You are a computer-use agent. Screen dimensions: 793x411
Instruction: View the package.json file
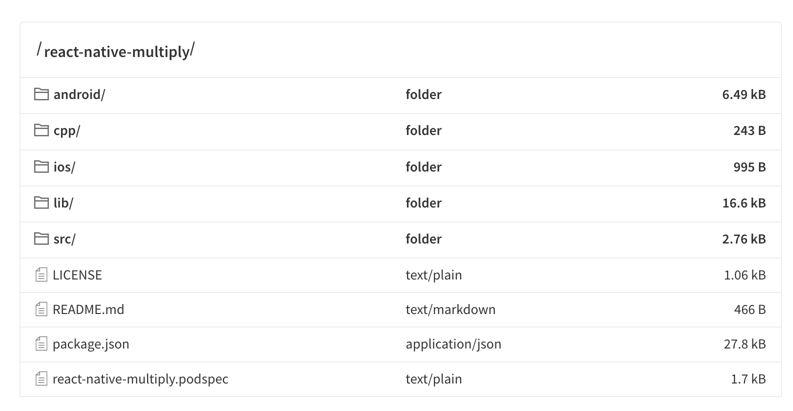click(x=91, y=344)
